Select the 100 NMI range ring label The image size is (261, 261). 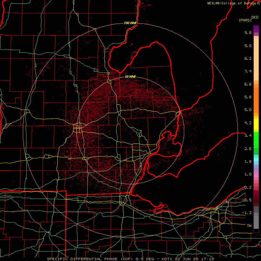(x=130, y=23)
